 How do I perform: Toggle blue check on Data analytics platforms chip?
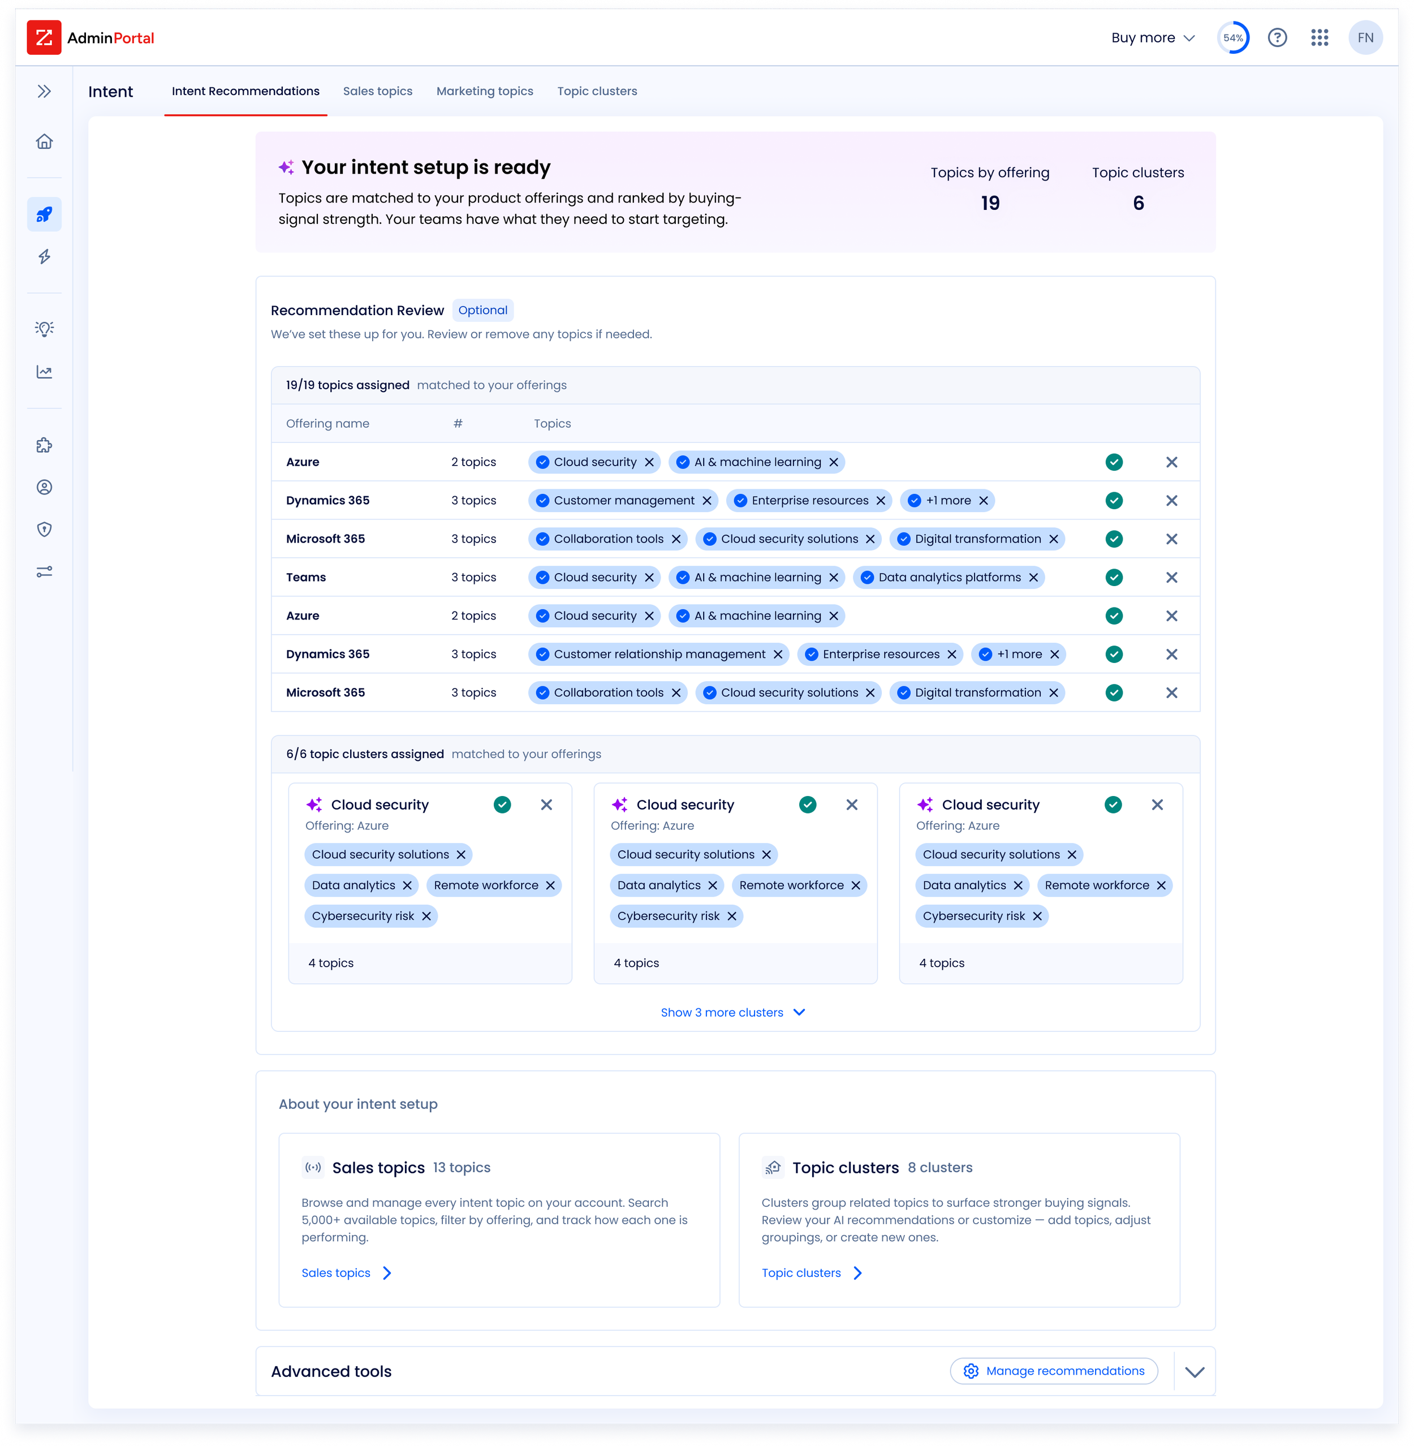click(868, 578)
